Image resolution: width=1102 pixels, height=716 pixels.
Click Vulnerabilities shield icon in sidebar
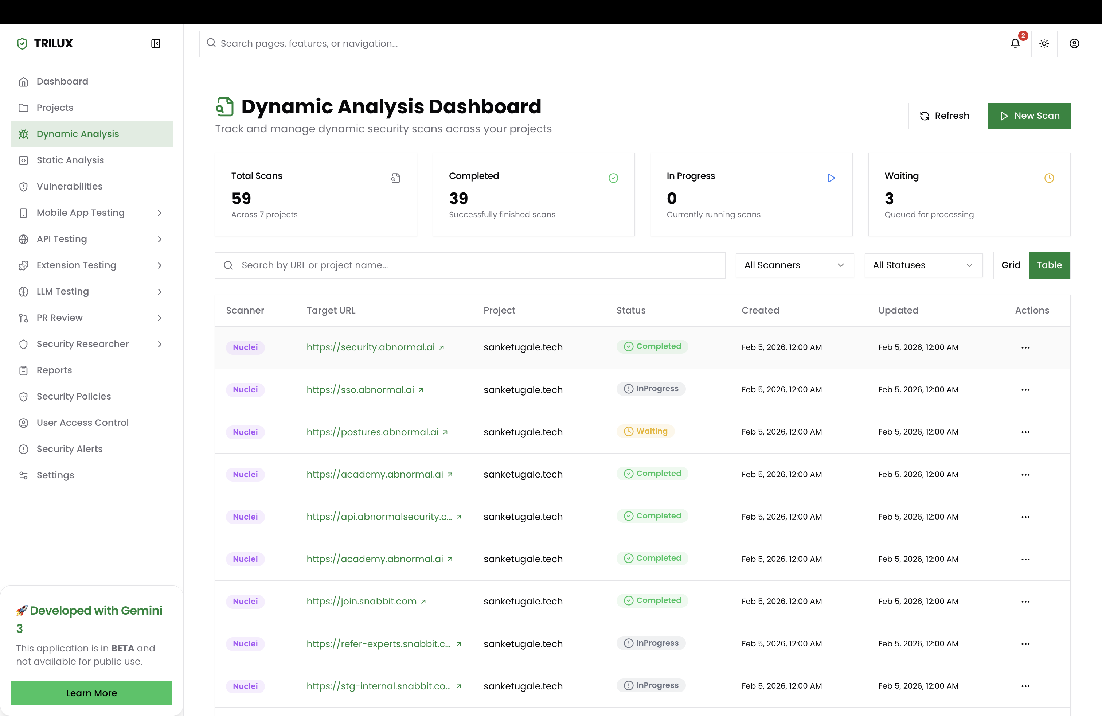point(24,187)
